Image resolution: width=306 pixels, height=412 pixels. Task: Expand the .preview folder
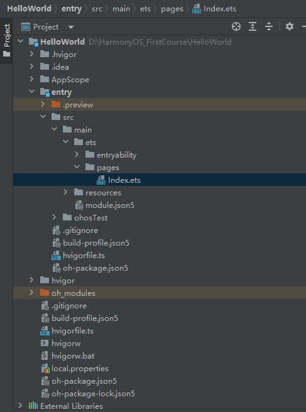coord(43,104)
